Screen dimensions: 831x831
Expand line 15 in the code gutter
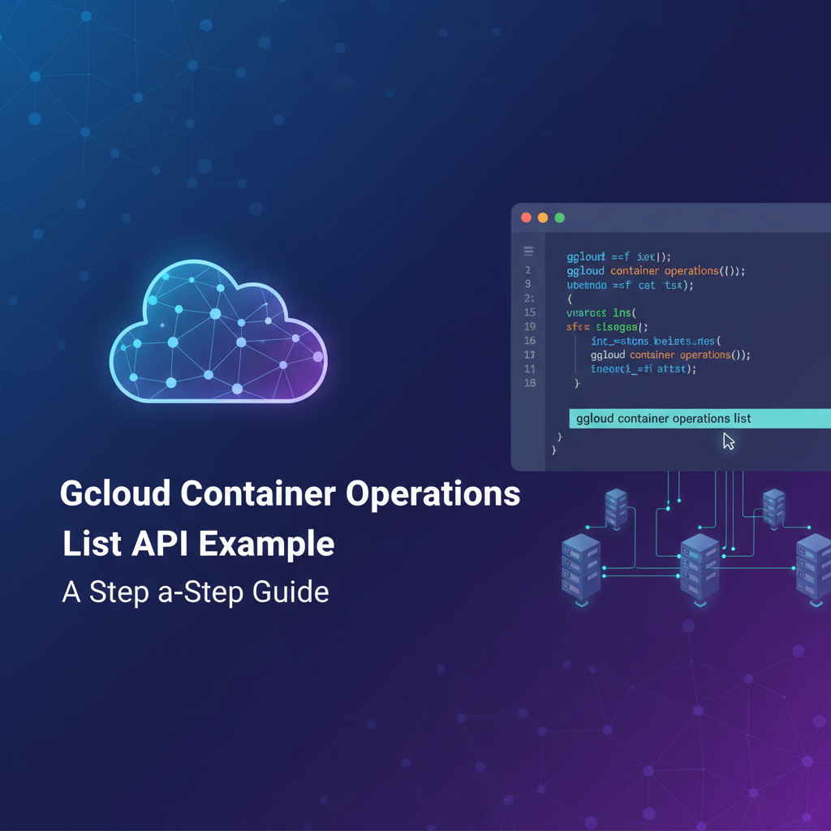point(528,312)
